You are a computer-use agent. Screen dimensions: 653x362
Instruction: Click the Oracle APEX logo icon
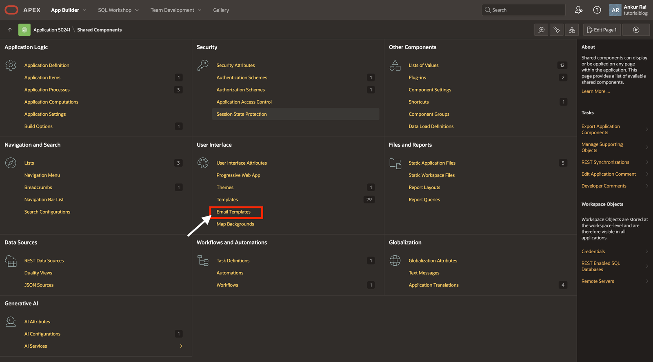pos(11,10)
